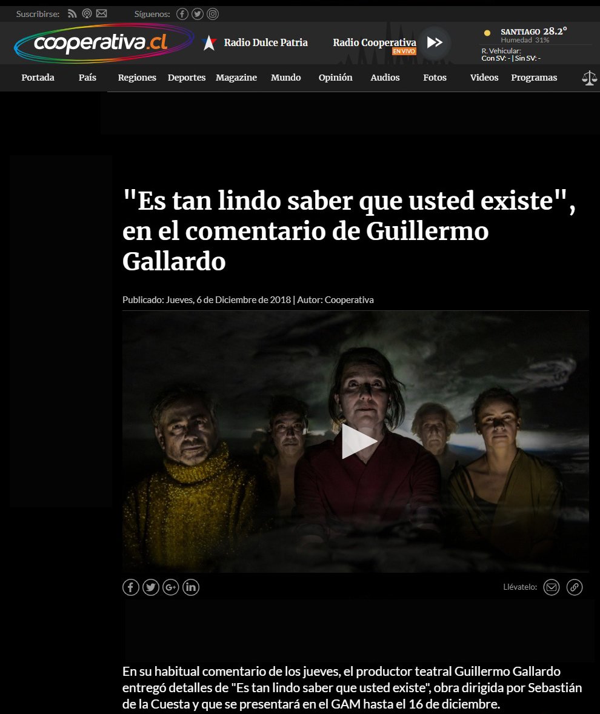Click the email newsletter subscribe icon
This screenshot has width=600, height=714.
pos(101,14)
